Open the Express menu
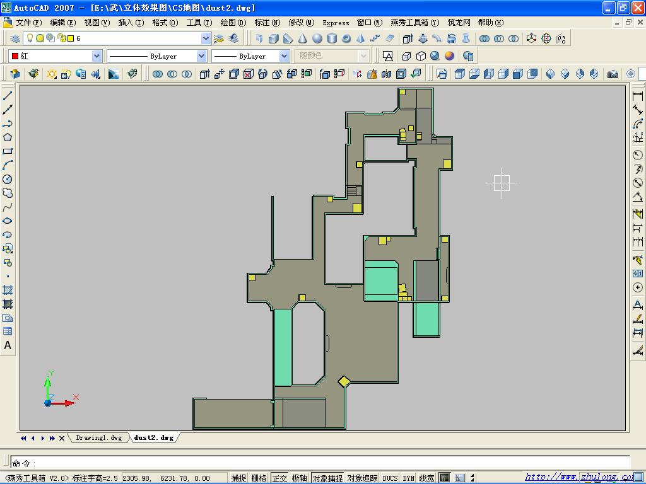The width and height of the screenshot is (646, 484). [336, 23]
